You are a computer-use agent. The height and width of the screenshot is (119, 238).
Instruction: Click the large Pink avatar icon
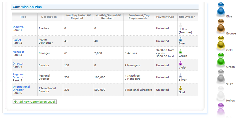click(x=221, y=110)
